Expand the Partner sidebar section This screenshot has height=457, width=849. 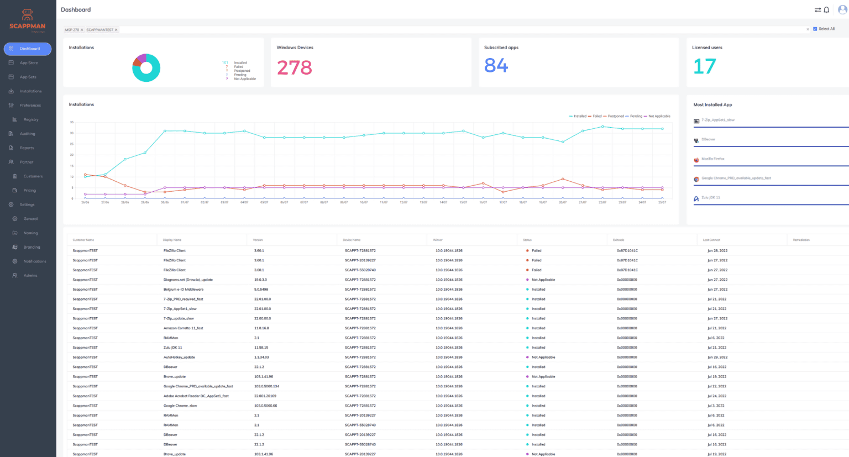point(27,162)
